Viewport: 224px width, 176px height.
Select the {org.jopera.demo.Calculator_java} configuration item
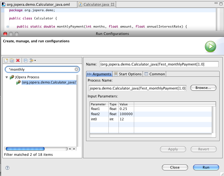(x=49, y=82)
